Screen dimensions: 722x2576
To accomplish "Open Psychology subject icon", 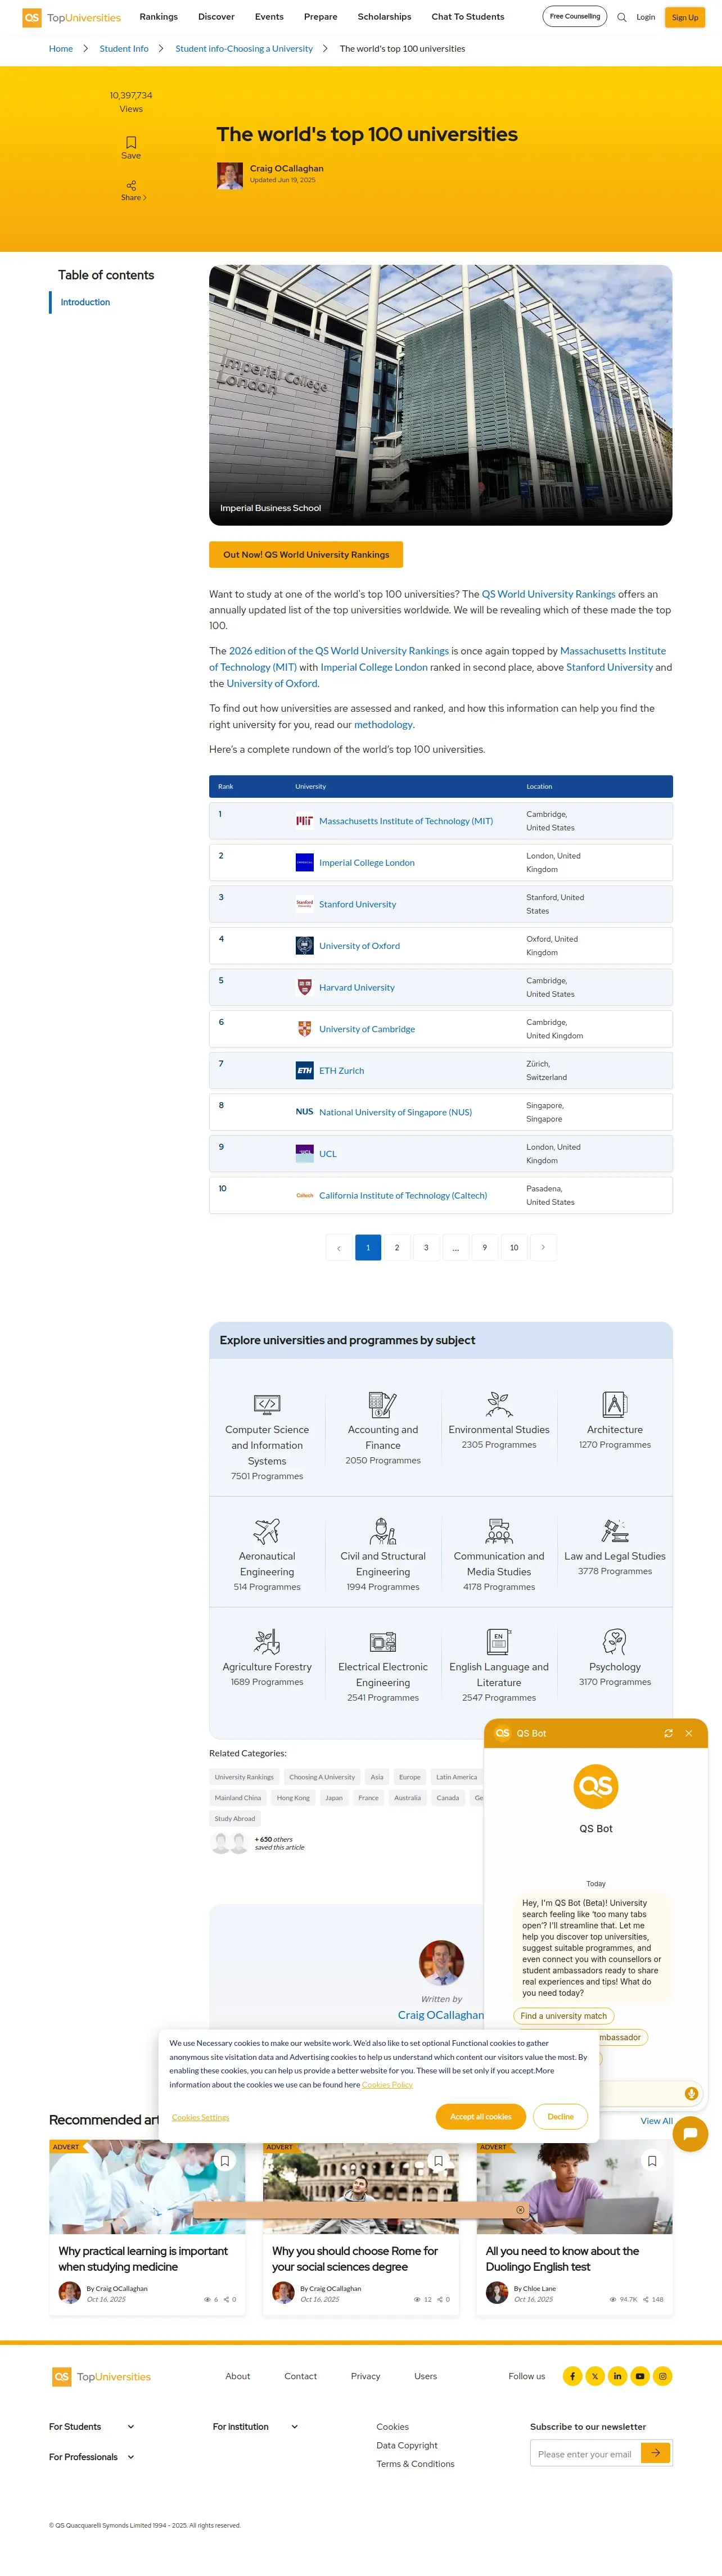I will [x=615, y=1641].
